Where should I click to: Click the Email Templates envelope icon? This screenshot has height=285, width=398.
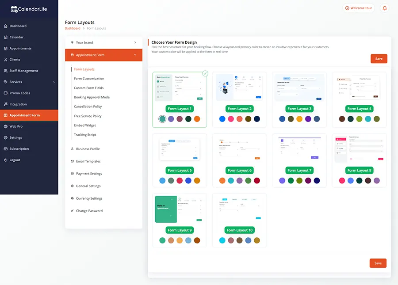point(72,161)
